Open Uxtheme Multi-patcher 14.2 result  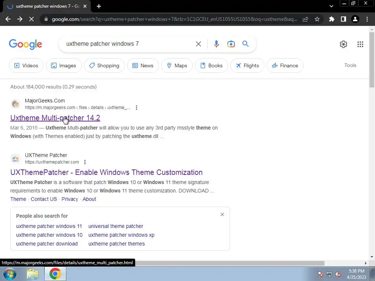(x=55, y=118)
